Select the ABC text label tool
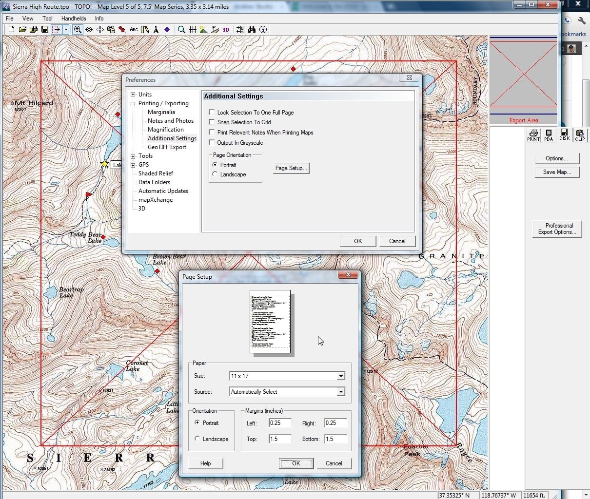 point(133,29)
